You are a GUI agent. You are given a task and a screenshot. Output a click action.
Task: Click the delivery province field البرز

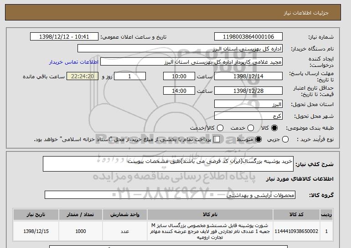[x=248, y=104]
